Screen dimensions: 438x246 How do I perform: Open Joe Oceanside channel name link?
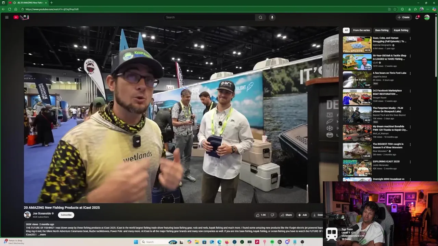[42, 214]
